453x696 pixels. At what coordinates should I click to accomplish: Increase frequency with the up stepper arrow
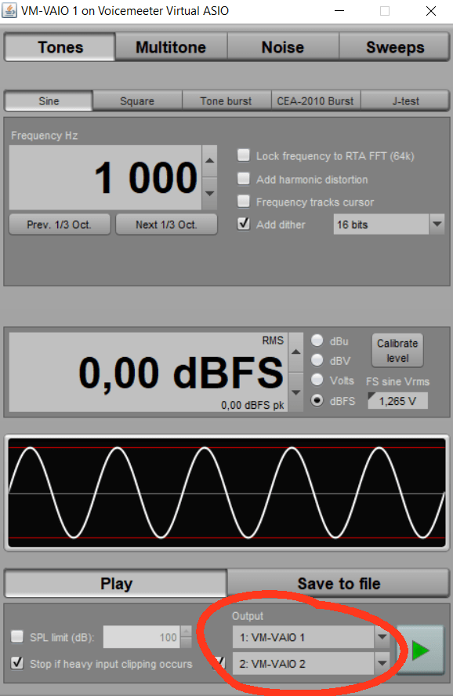point(210,161)
